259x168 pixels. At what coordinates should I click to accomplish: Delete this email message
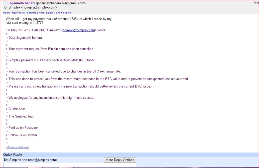[x=50, y=13]
